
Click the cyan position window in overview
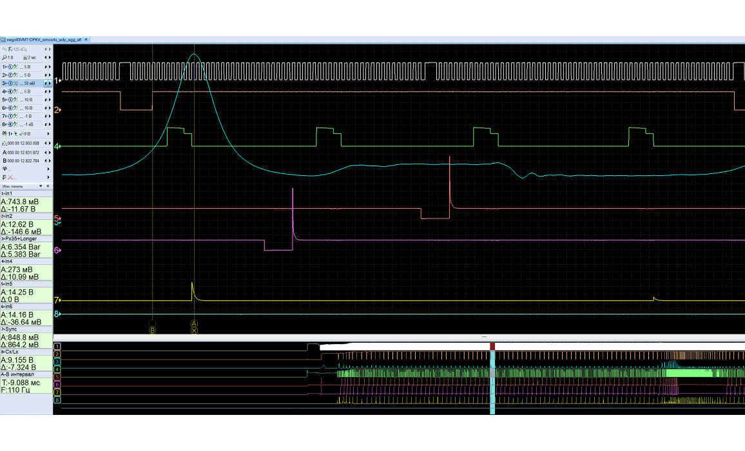pyautogui.click(x=492, y=380)
